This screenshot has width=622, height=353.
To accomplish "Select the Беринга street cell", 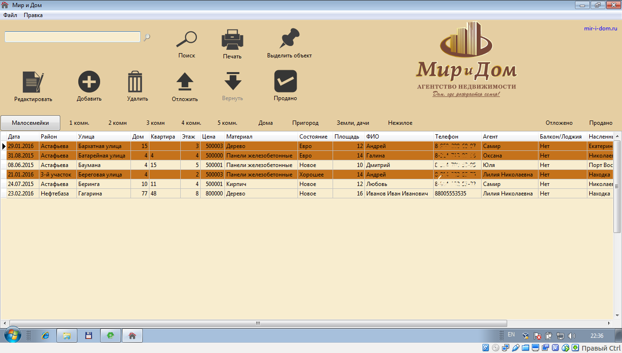I will tap(103, 184).
